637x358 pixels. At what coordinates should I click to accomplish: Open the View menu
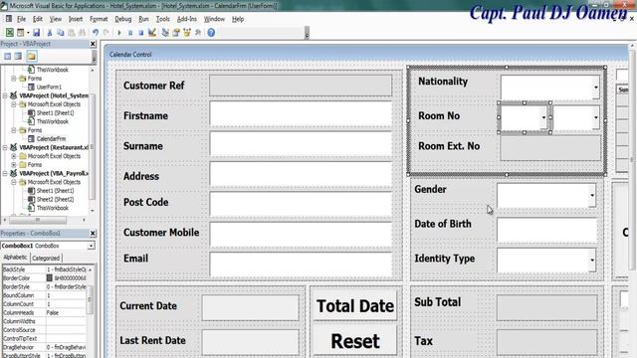pos(56,19)
